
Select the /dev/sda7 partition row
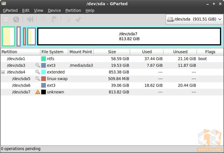click(112, 92)
